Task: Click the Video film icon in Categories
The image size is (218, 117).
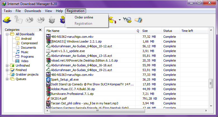Action: [x=17, y=61]
